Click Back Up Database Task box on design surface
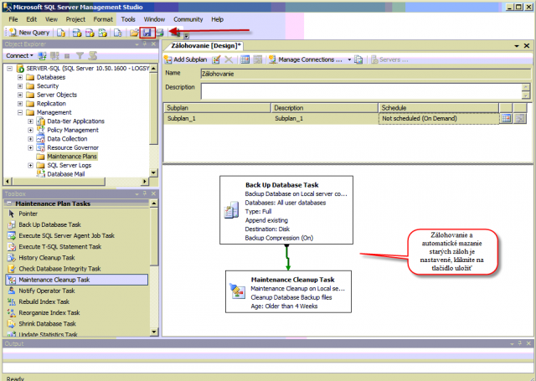The width and height of the screenshot is (536, 381). pos(286,210)
